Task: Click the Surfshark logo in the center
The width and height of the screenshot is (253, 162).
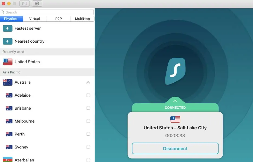Action: pos(175,71)
